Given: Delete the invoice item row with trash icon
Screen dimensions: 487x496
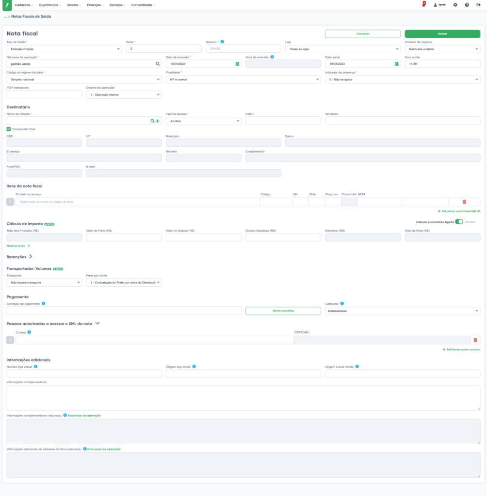Looking at the screenshot, I should pos(464,201).
